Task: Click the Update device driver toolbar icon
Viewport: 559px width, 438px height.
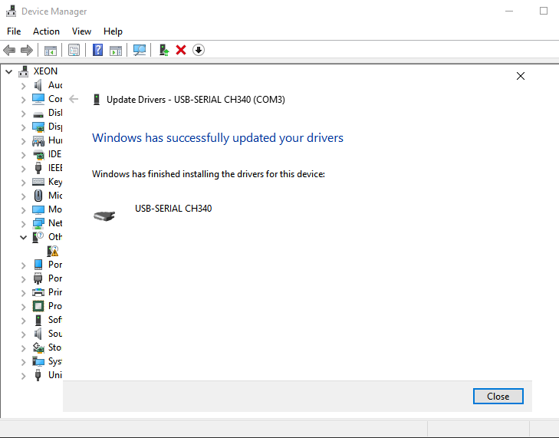Action: 163,50
